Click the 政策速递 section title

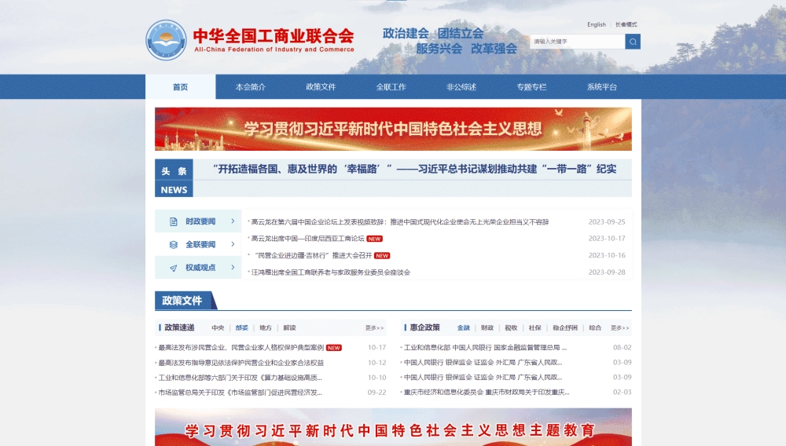tap(179, 327)
